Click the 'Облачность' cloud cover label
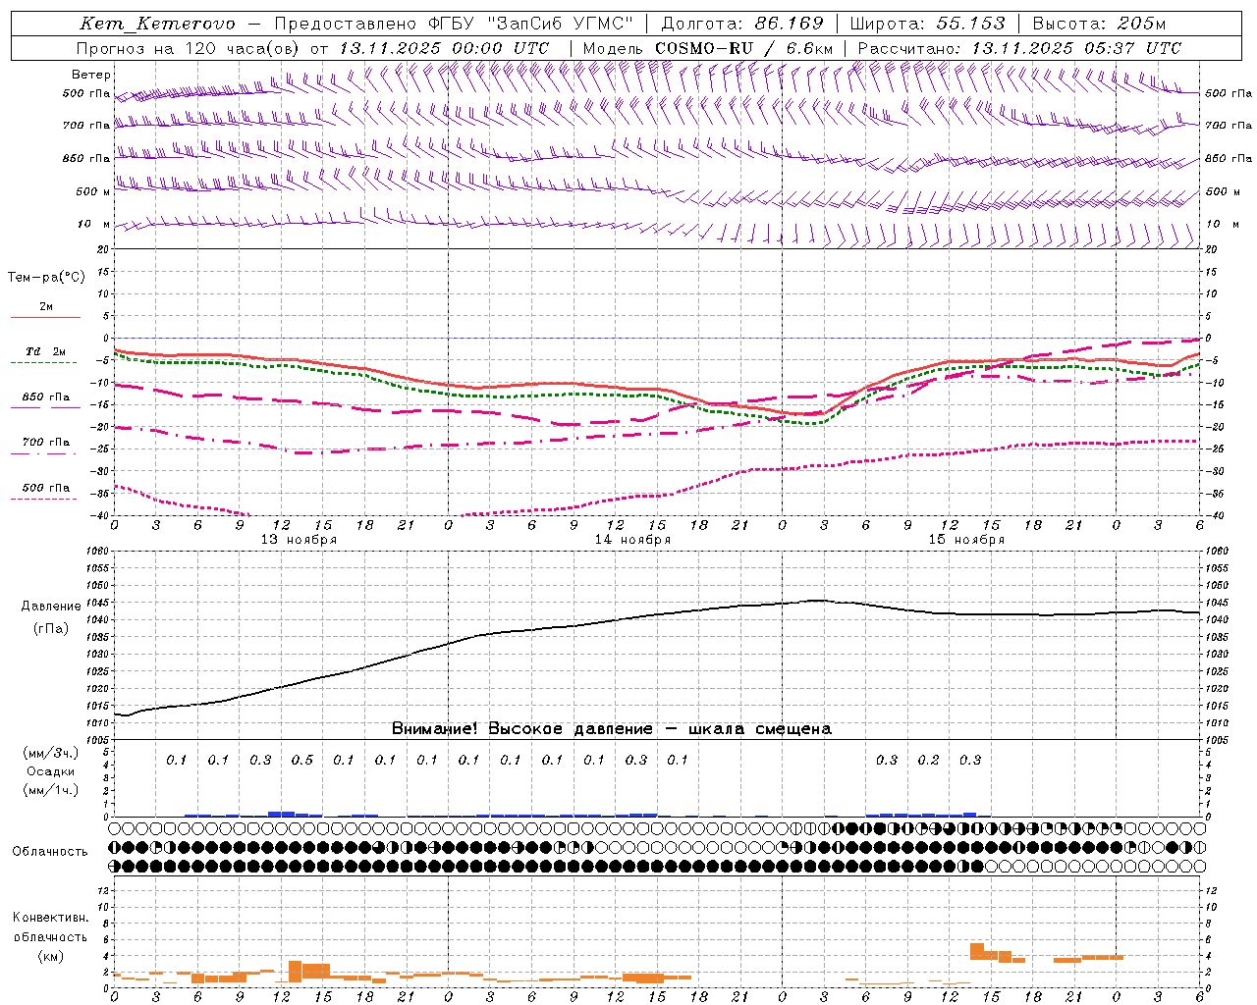Viewport: 1257px width, 1005px height. (x=50, y=851)
